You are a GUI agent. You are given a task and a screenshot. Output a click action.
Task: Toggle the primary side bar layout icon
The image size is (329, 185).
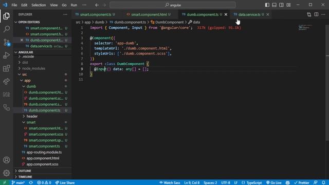pyautogui.click(x=267, y=5)
